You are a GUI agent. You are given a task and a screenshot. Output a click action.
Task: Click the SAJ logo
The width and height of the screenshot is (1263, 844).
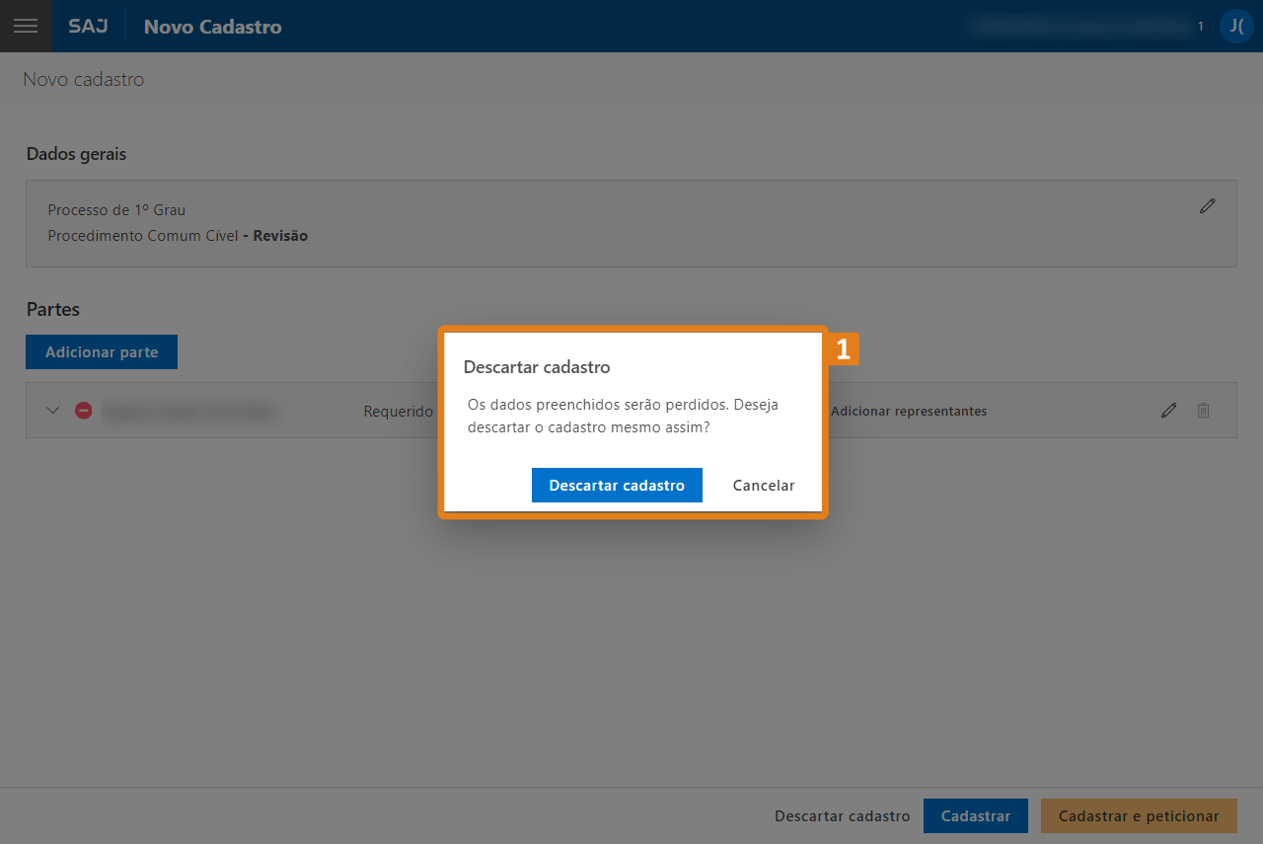(88, 27)
